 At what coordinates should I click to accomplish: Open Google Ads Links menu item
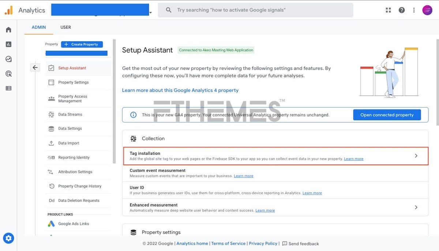coord(78,224)
